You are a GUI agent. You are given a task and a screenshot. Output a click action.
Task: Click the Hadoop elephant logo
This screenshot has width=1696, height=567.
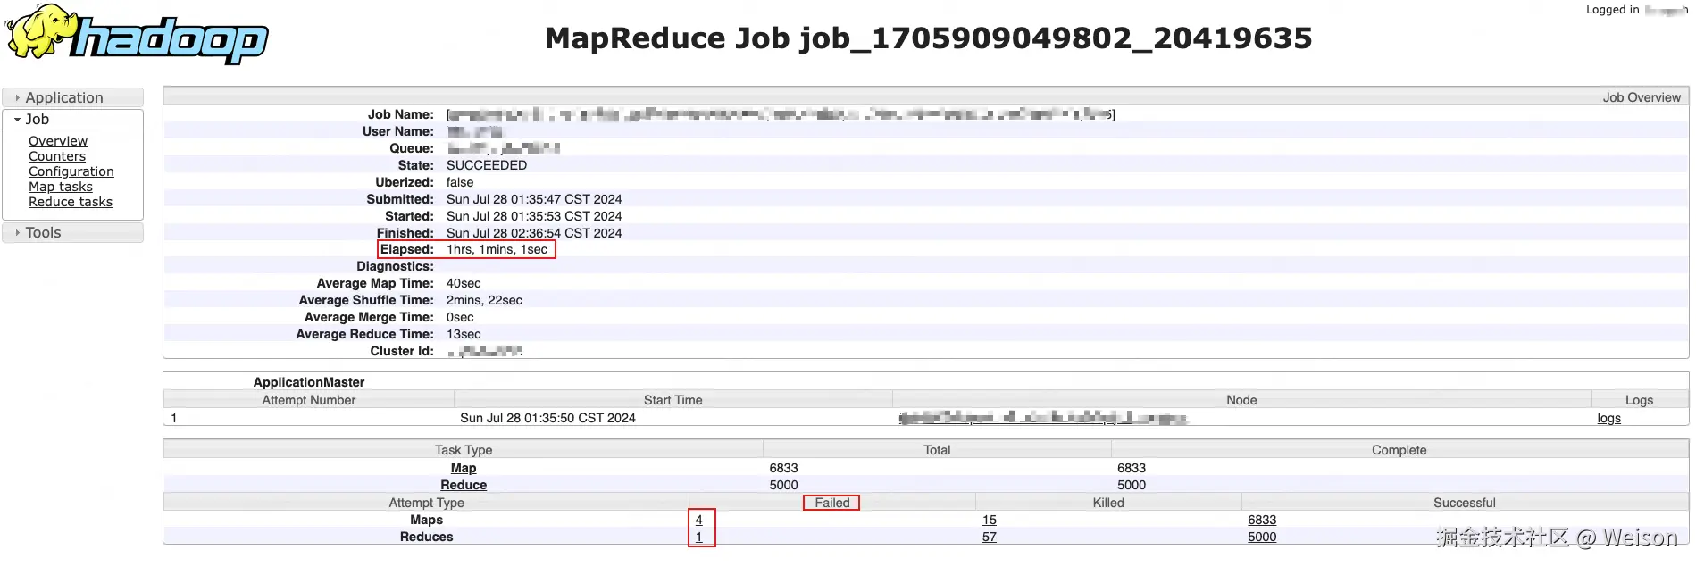point(137,34)
